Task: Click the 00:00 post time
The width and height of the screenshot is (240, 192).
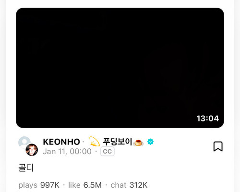Action: pyautogui.click(x=81, y=151)
